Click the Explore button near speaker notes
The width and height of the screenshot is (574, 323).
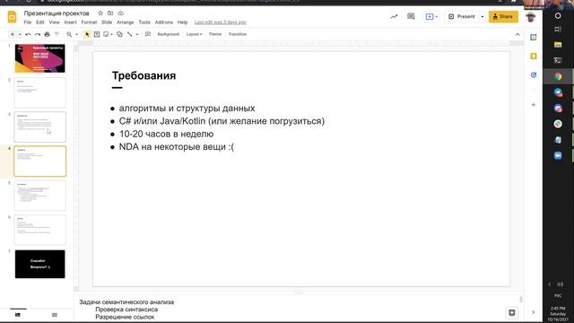(x=512, y=312)
